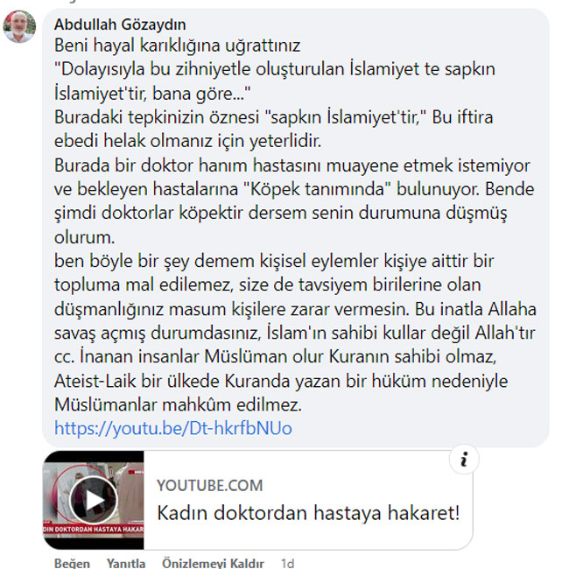Open Abdullah Gözaydın's profile picture

(19, 26)
